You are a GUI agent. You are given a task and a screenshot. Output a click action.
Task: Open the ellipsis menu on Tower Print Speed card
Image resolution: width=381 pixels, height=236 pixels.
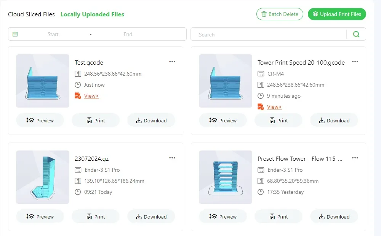pyautogui.click(x=355, y=61)
